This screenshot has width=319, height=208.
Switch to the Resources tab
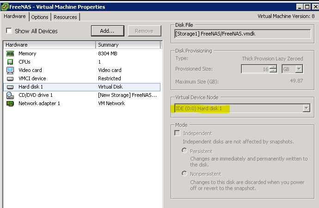[65, 17]
